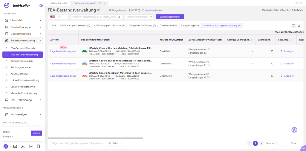This screenshot has height=151, width=306.
Task: Expand the Geschäftsbetrieb menu
Action: pyautogui.click(x=23, y=34)
